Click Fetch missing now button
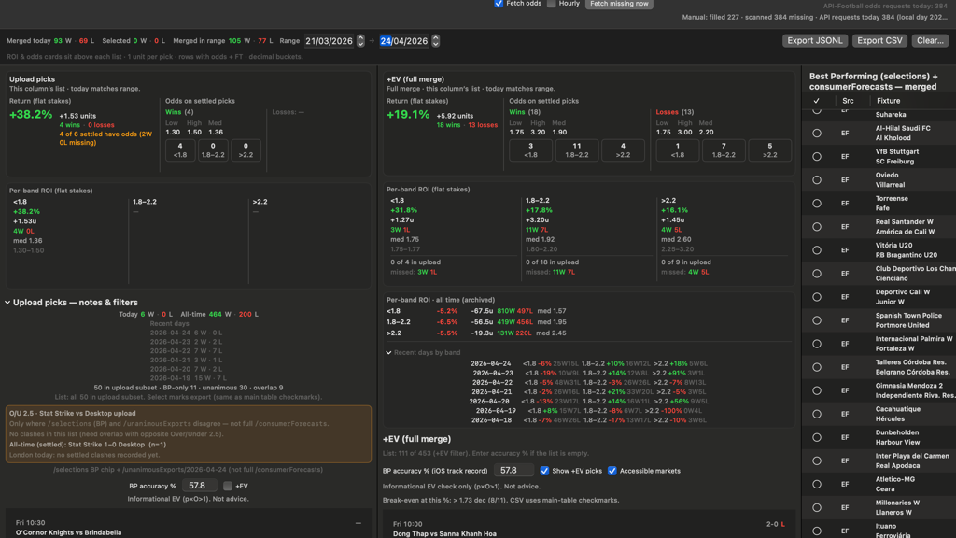The height and width of the screenshot is (538, 956). (x=619, y=4)
